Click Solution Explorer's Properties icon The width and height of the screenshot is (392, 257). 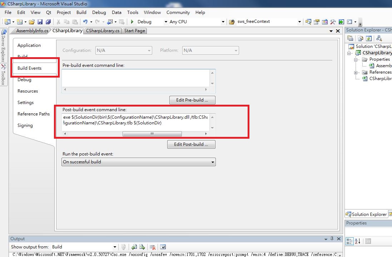tap(350, 38)
